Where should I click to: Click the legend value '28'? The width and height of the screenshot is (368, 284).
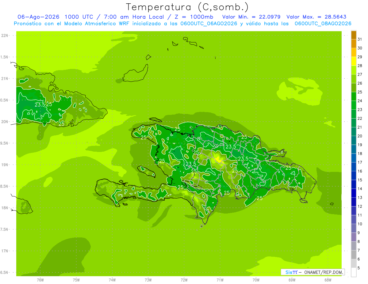360,66
